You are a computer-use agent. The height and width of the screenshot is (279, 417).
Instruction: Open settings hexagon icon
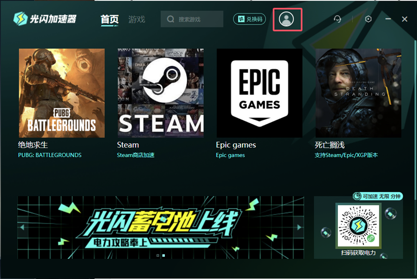coord(368,19)
